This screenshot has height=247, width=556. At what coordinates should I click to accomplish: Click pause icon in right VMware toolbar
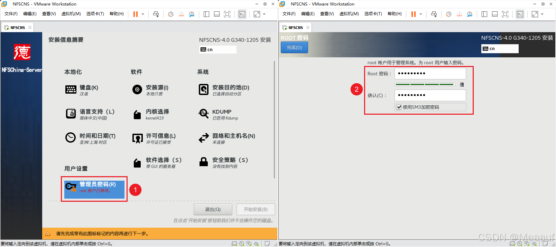[x=414, y=14]
